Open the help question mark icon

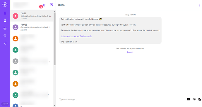pyautogui.click(x=5, y=36)
